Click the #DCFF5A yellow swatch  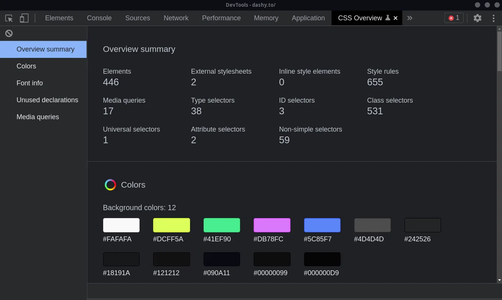[x=172, y=225]
